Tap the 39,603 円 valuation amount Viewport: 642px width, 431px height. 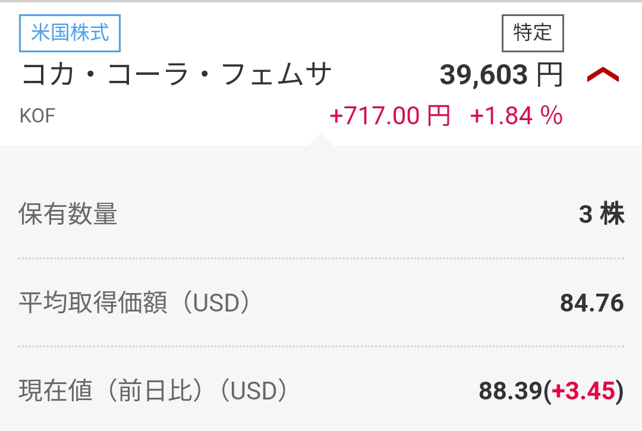pyautogui.click(x=501, y=75)
